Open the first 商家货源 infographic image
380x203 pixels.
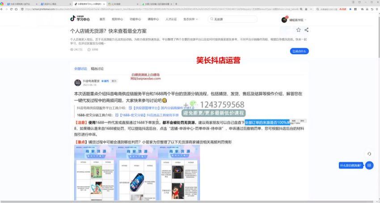point(94,173)
